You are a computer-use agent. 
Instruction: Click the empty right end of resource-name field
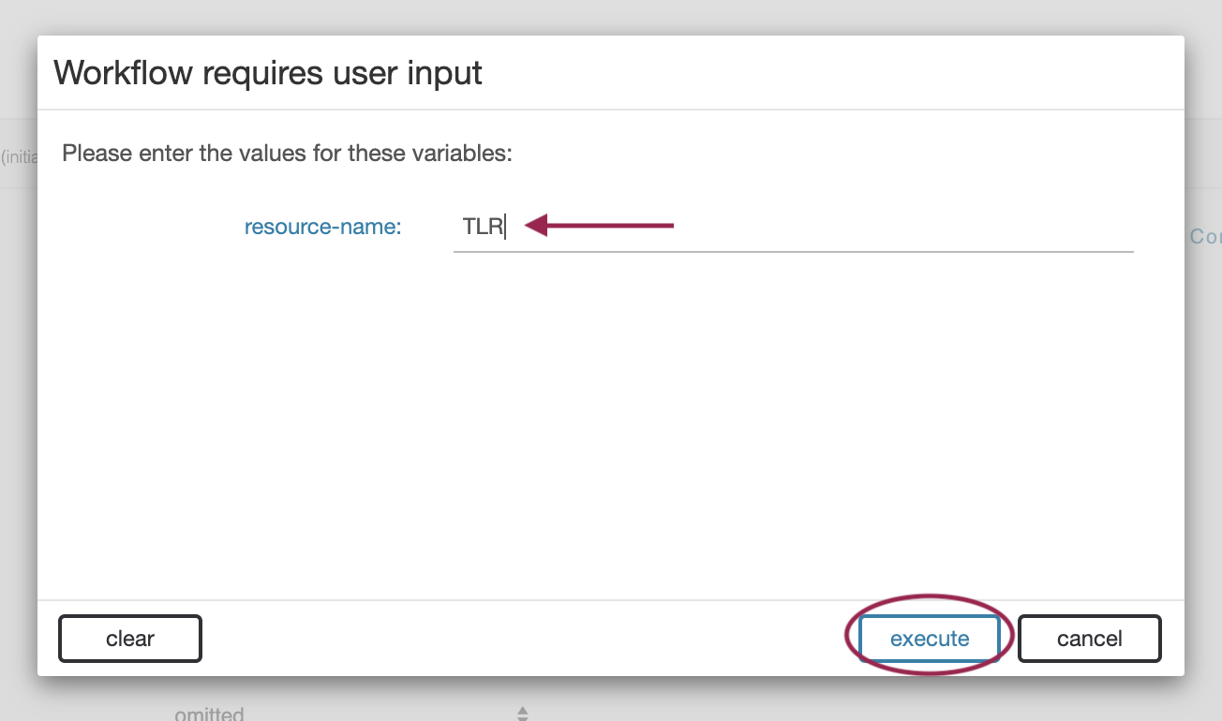click(x=1078, y=227)
